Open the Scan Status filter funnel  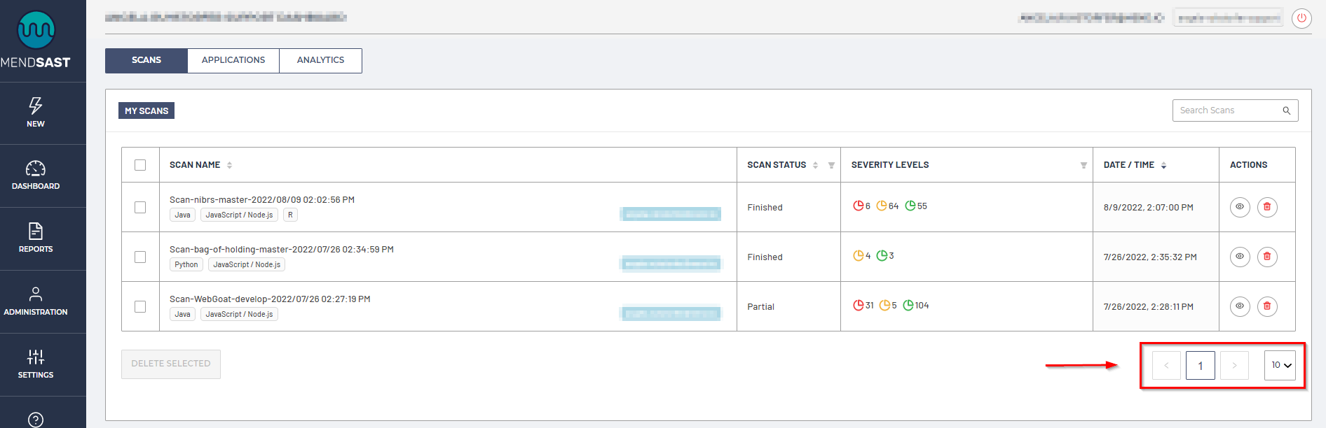tap(831, 166)
